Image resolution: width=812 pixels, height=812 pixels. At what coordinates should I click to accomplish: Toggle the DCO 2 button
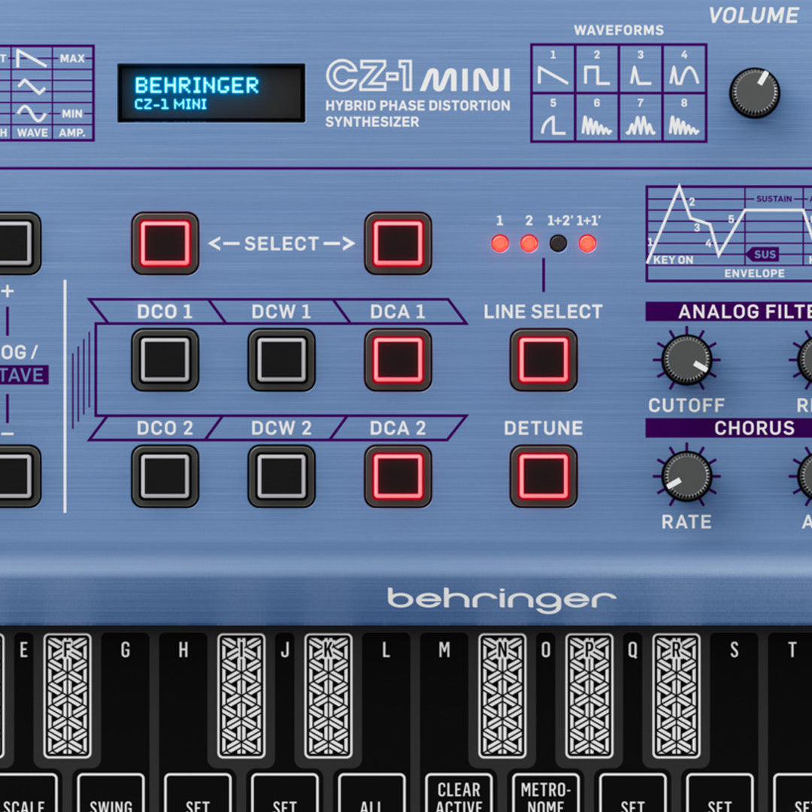(165, 476)
